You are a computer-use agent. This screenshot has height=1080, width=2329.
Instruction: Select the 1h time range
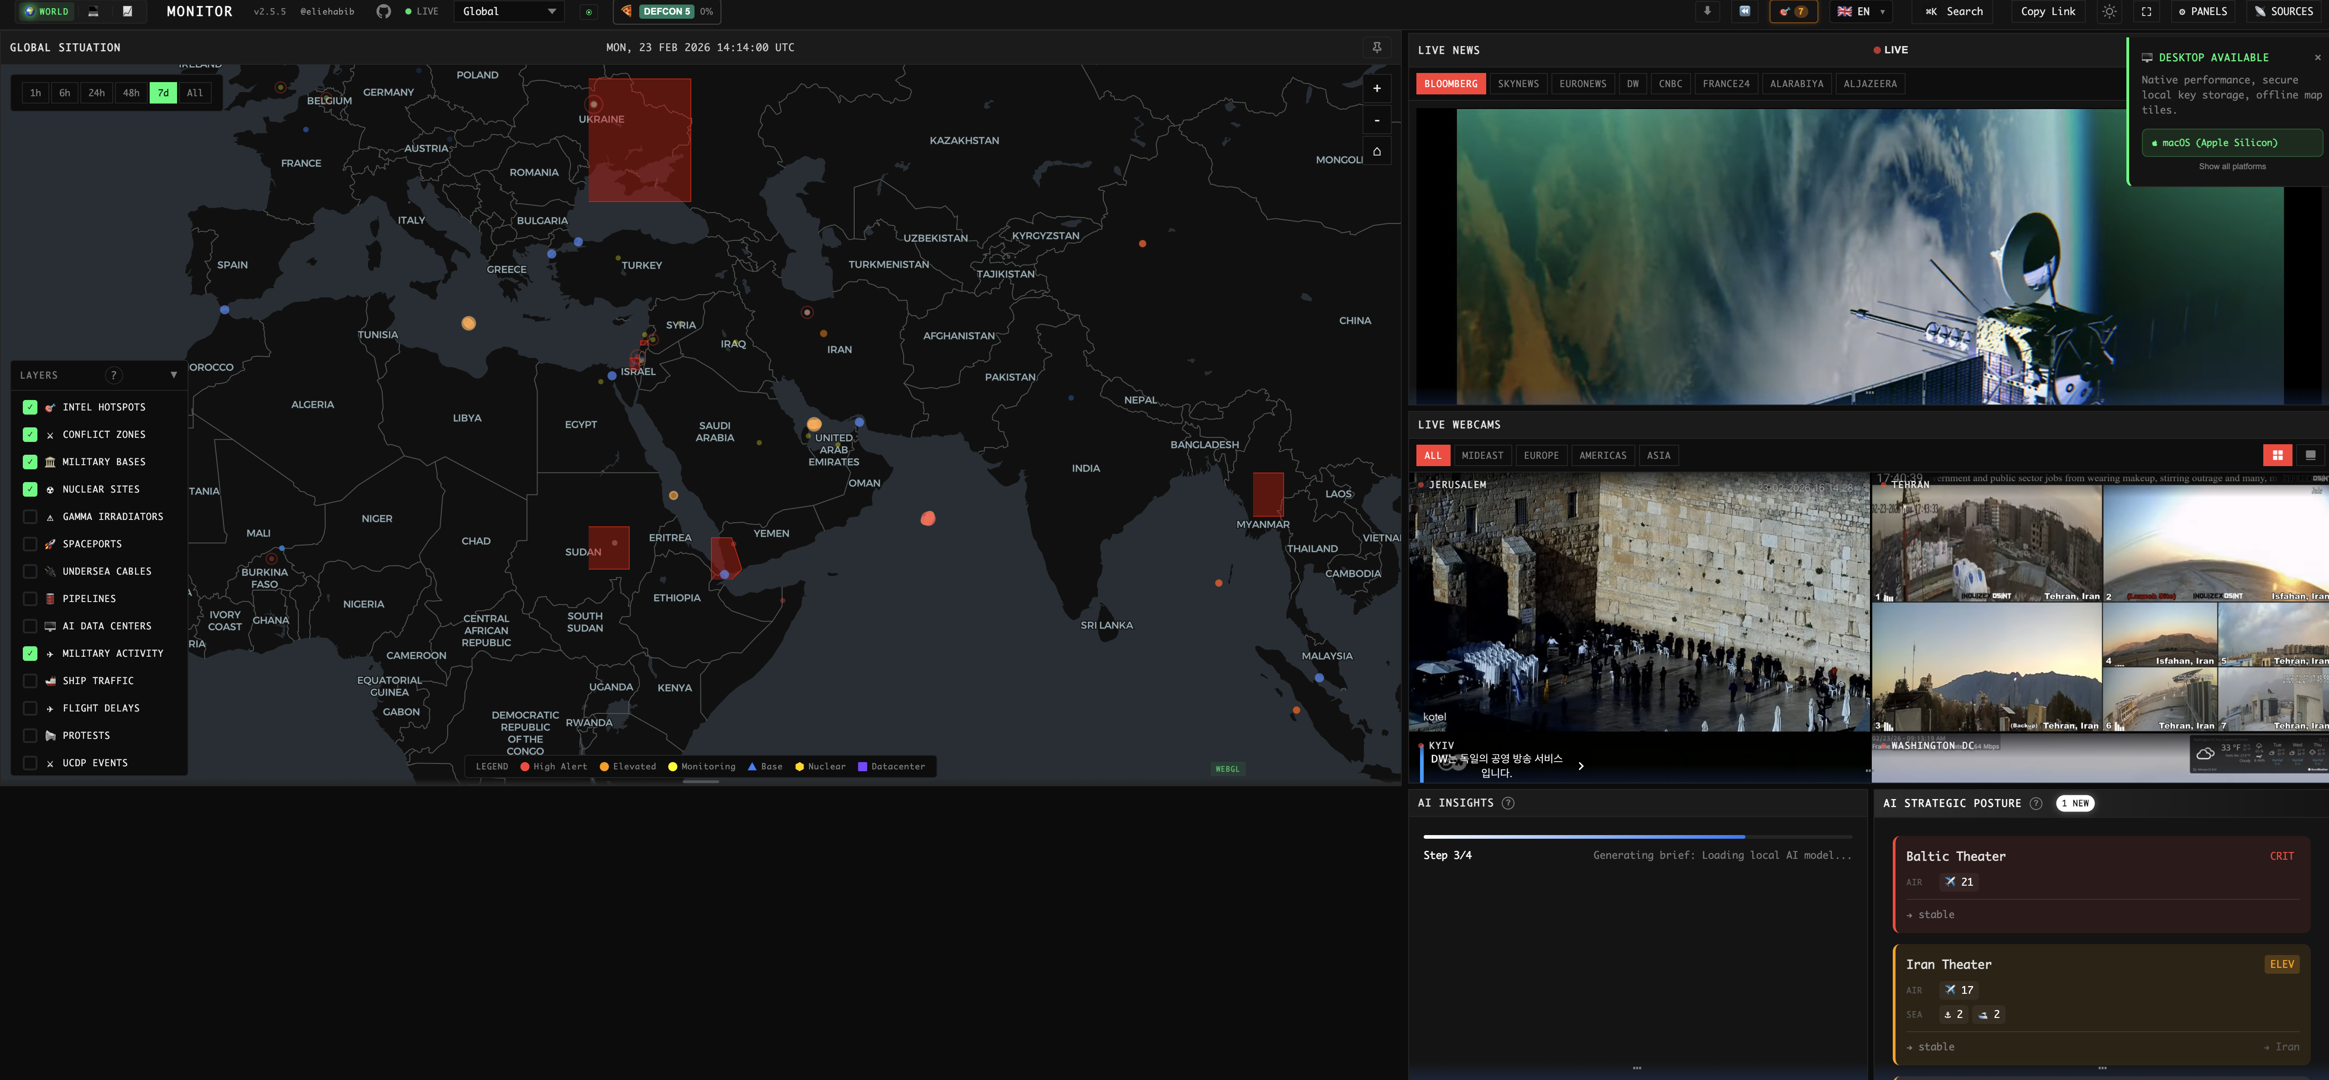point(35,93)
